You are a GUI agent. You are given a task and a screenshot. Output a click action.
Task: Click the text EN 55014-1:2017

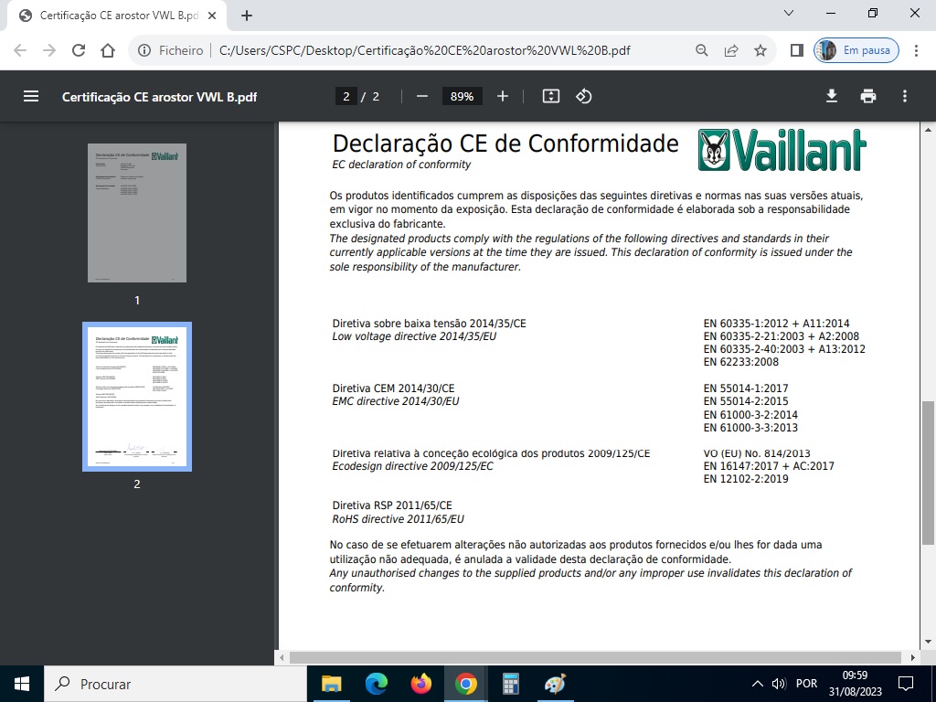click(746, 388)
